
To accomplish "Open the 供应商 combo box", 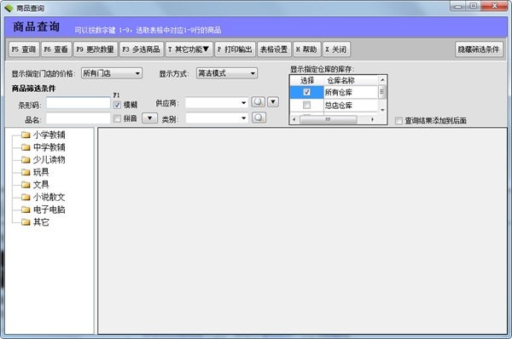I will [x=217, y=103].
